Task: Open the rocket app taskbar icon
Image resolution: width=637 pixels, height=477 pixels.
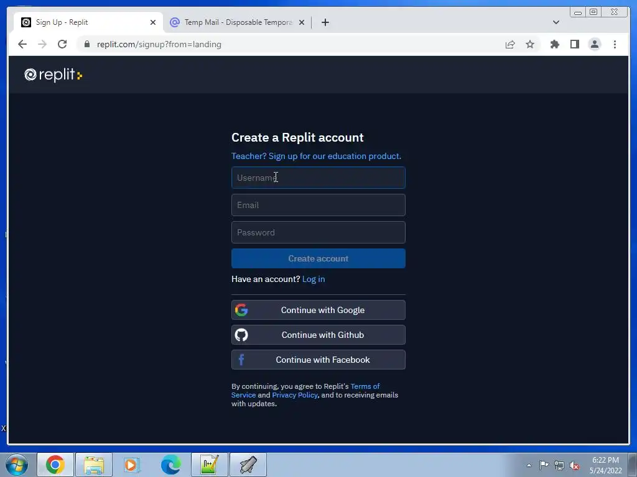Action: coord(248,465)
